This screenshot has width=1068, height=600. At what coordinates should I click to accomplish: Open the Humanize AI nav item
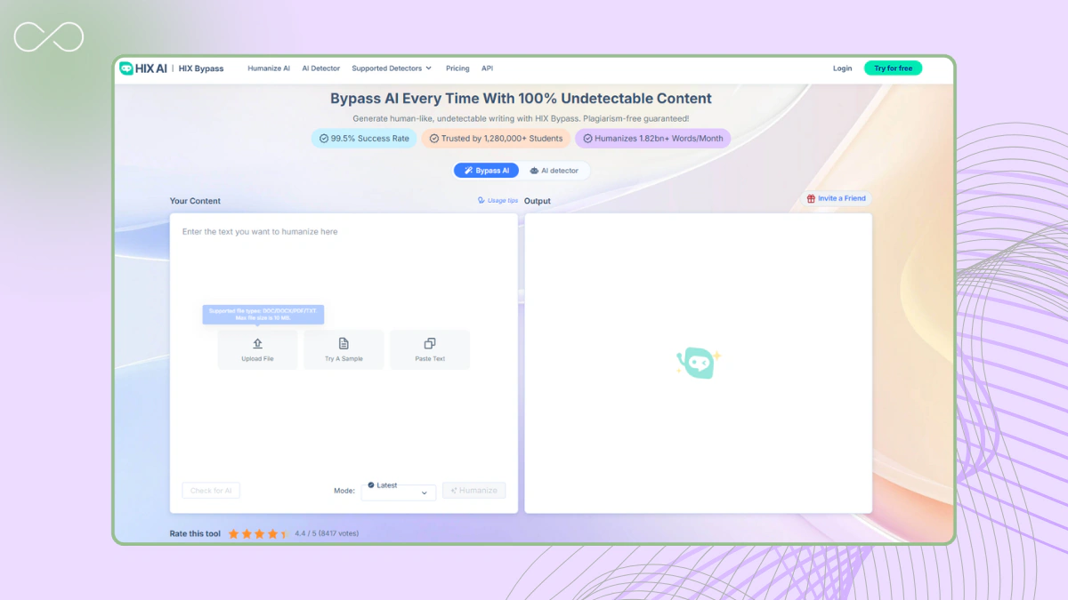269,68
